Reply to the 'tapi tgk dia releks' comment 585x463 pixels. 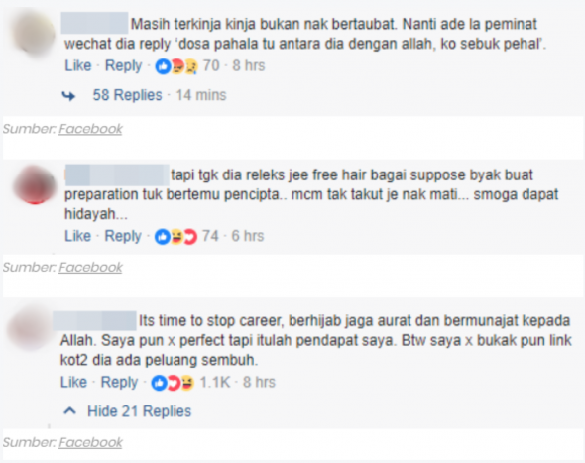(123, 236)
